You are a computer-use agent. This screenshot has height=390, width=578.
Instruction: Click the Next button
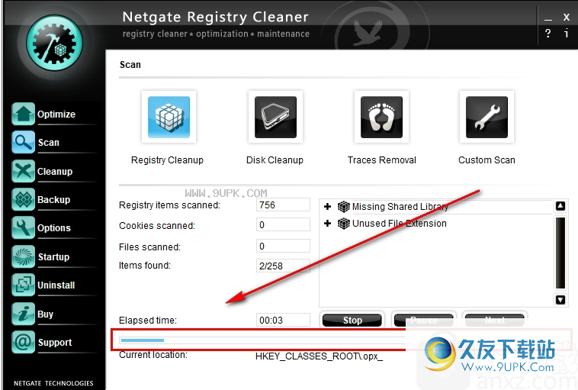[x=495, y=321]
